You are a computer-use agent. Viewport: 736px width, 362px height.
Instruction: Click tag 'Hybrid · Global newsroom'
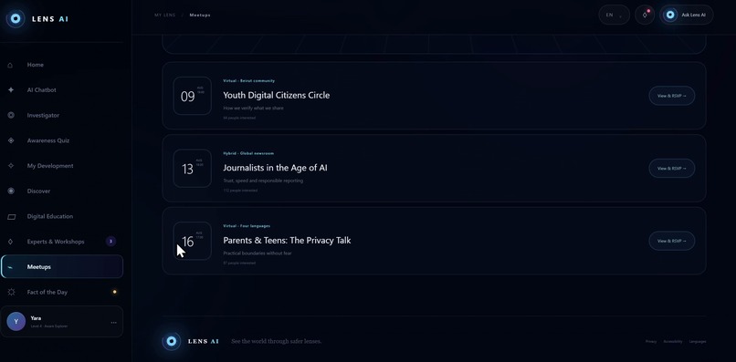[248, 153]
